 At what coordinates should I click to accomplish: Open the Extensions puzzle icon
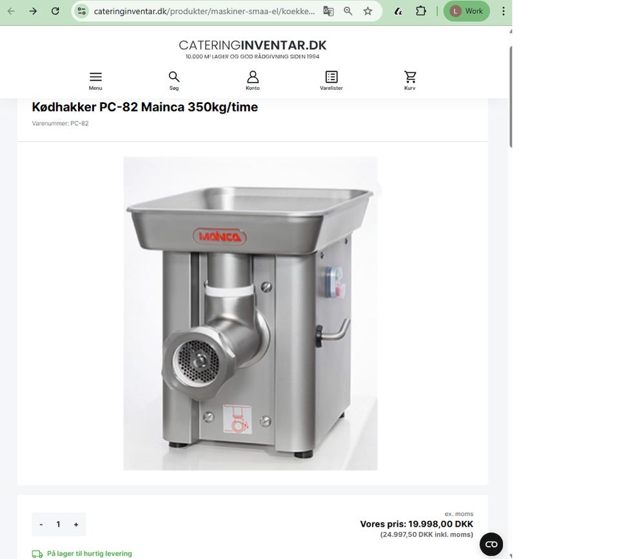coord(421,11)
